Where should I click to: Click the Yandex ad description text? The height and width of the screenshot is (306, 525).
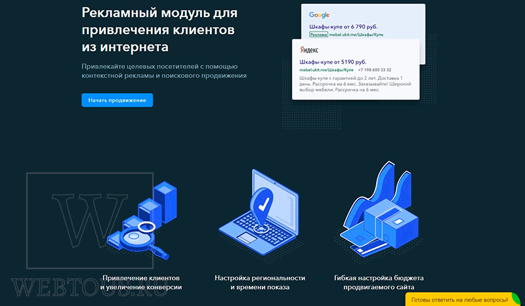[355, 84]
